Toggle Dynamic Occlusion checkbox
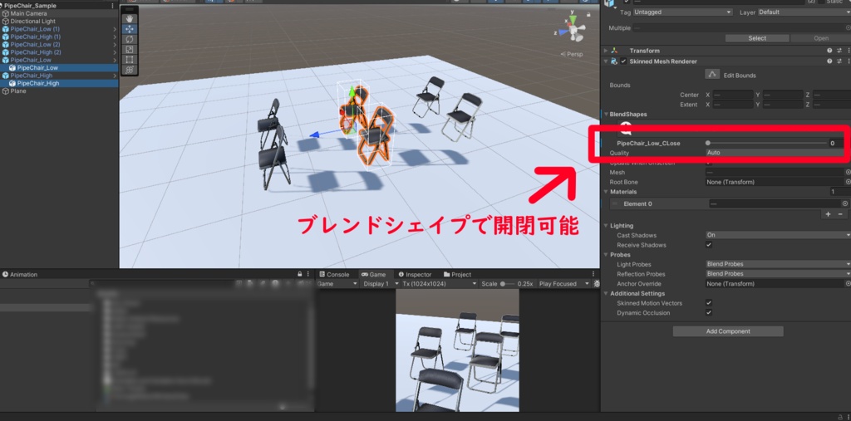Image resolution: width=851 pixels, height=421 pixels. point(709,313)
